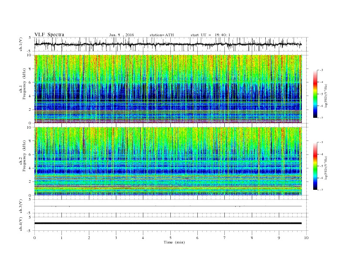
Task: Click the "-3" tick on ch.2 colorbar
Action: click(x=321, y=142)
